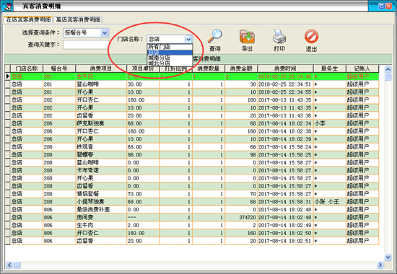Click the 打印 printer icon
Image resolution: width=397 pixels, height=274 pixels.
pyautogui.click(x=279, y=37)
